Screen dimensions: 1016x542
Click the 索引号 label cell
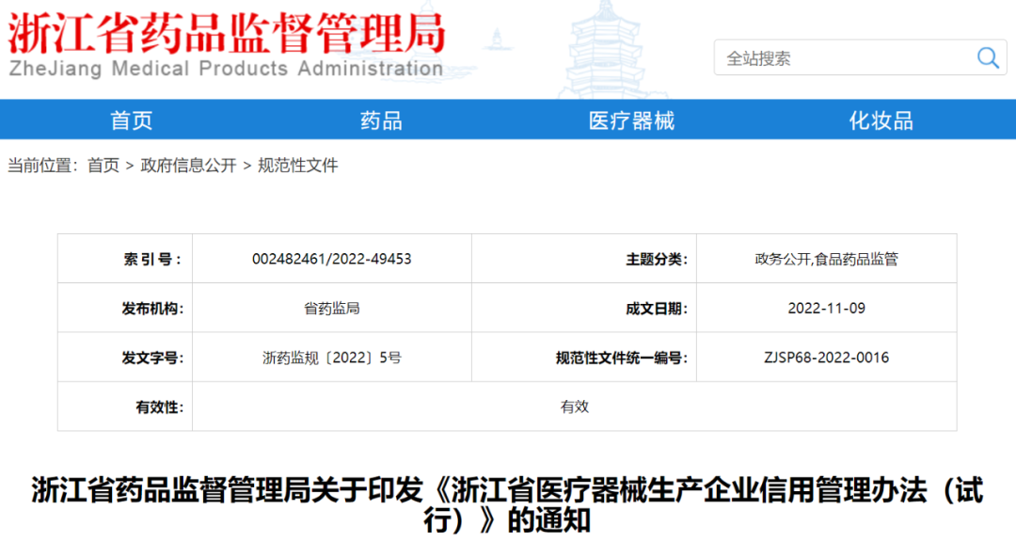(125, 259)
